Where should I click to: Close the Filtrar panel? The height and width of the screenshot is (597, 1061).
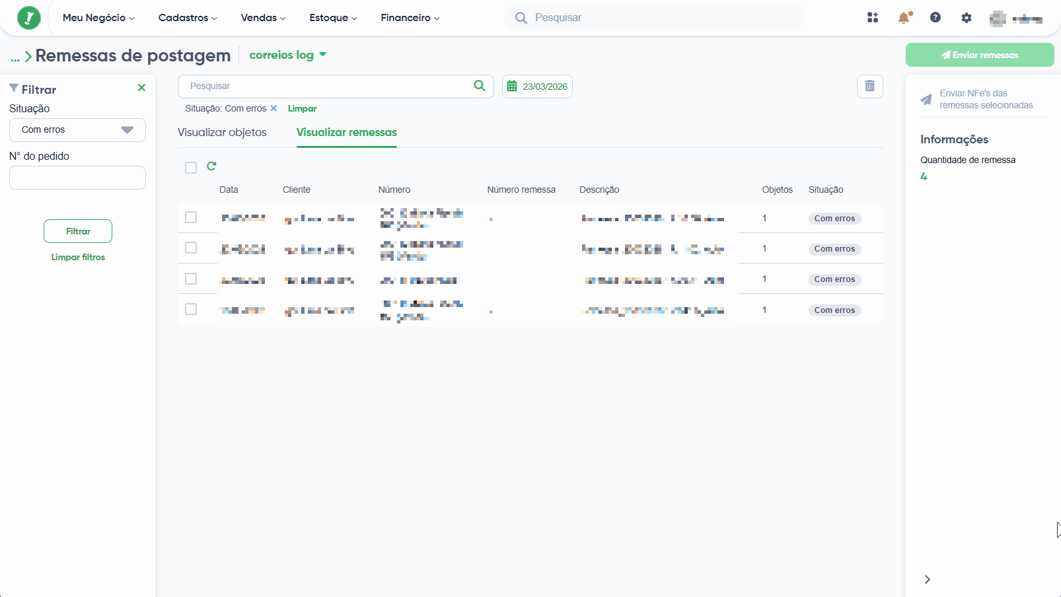tap(141, 88)
